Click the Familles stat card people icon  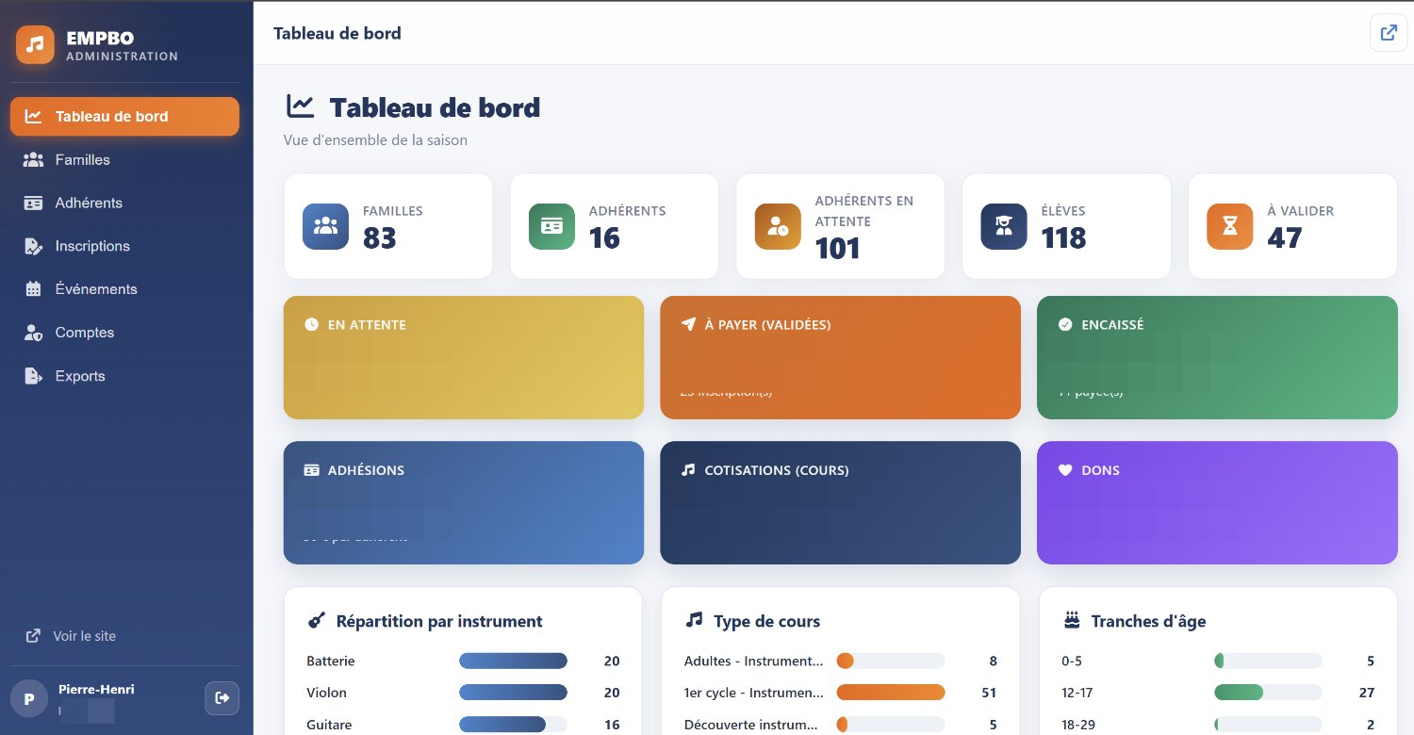pyautogui.click(x=325, y=226)
